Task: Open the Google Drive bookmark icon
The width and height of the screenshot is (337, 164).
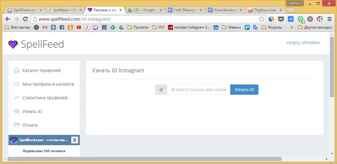Action: point(121,28)
